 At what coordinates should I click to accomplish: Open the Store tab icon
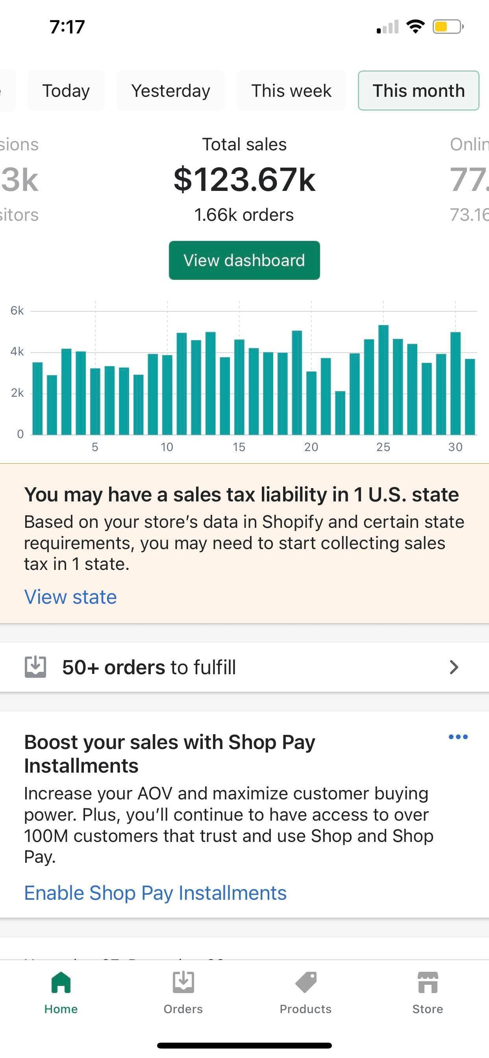[428, 982]
